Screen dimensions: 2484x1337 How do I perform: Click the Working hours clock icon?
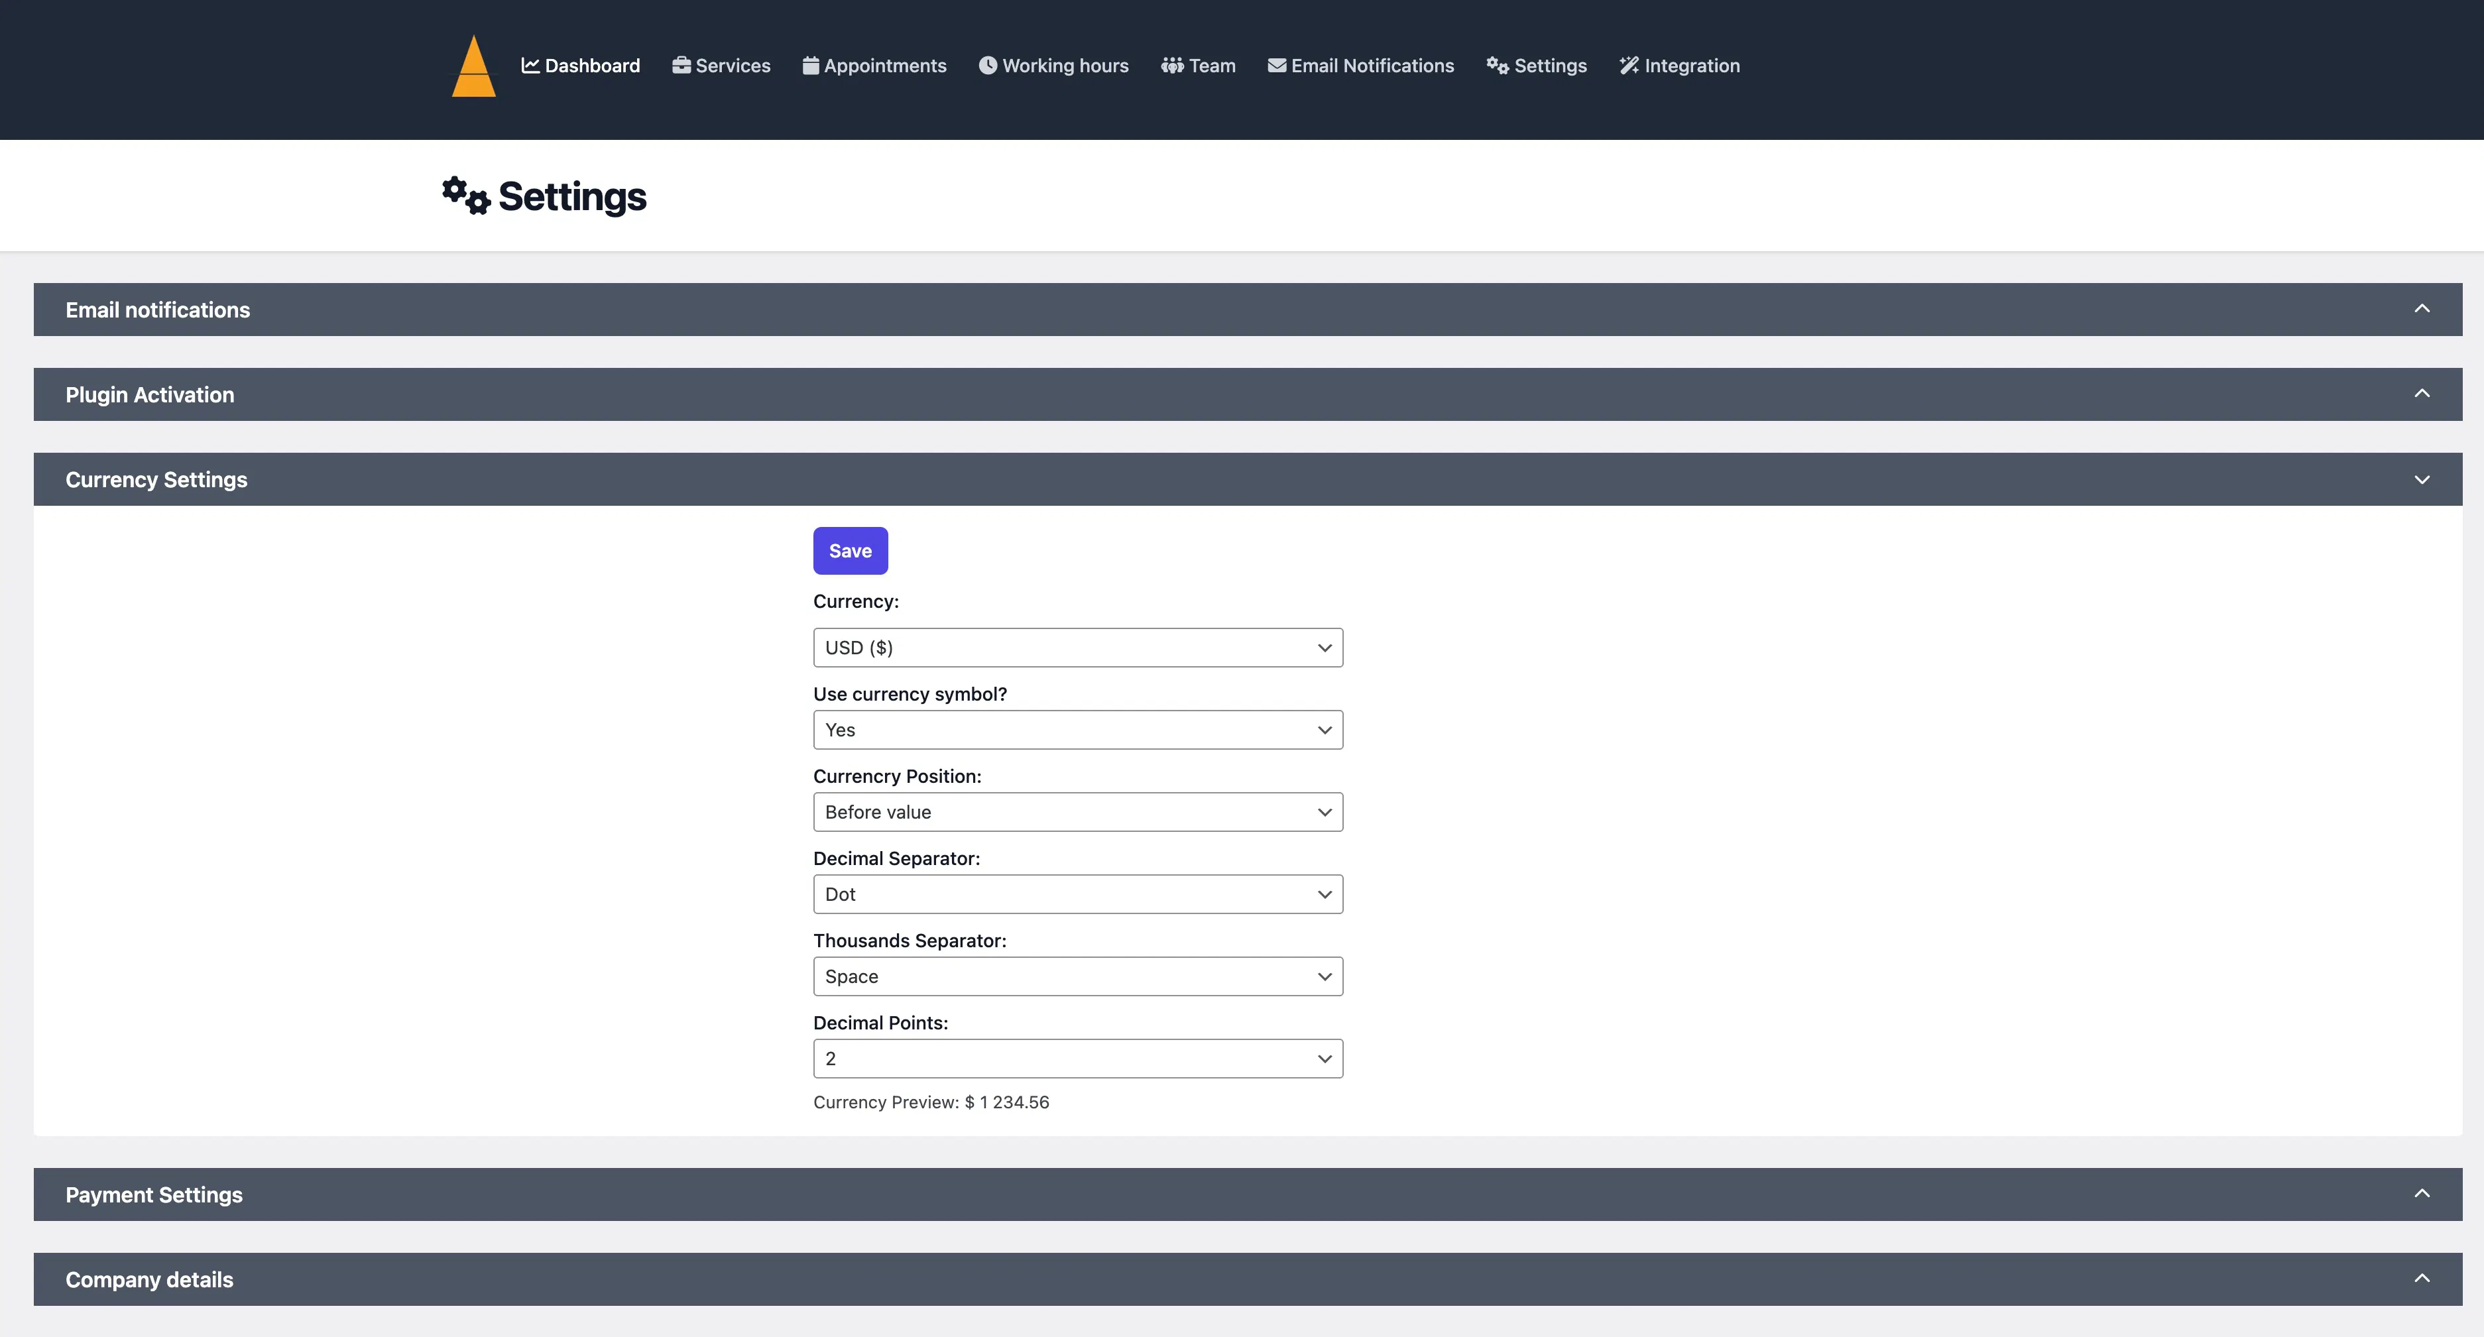pos(987,66)
